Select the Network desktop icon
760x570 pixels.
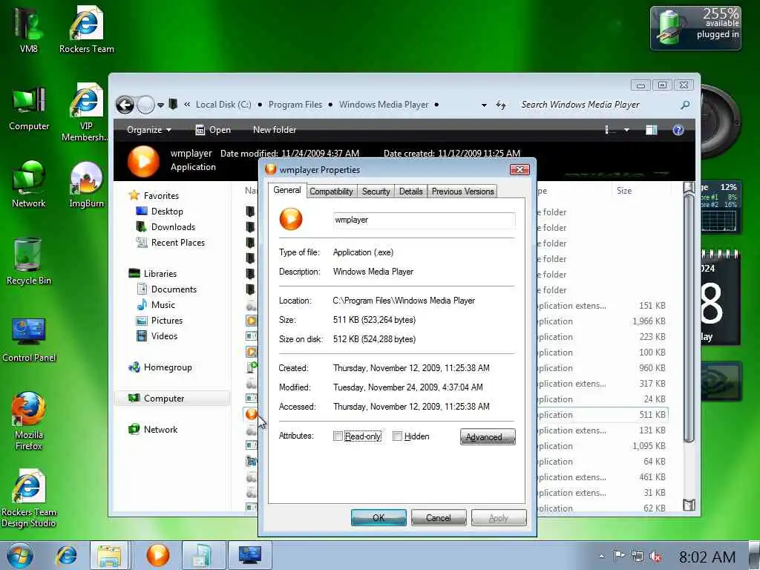(29, 184)
